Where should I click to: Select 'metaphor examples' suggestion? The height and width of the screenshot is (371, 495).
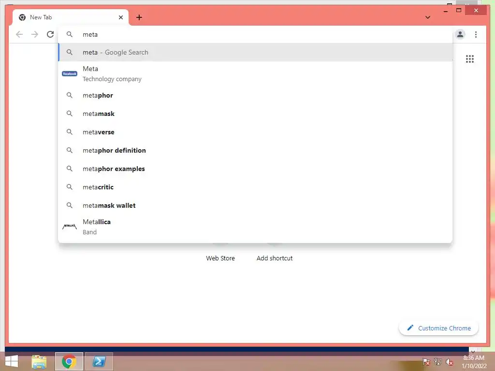255,169
